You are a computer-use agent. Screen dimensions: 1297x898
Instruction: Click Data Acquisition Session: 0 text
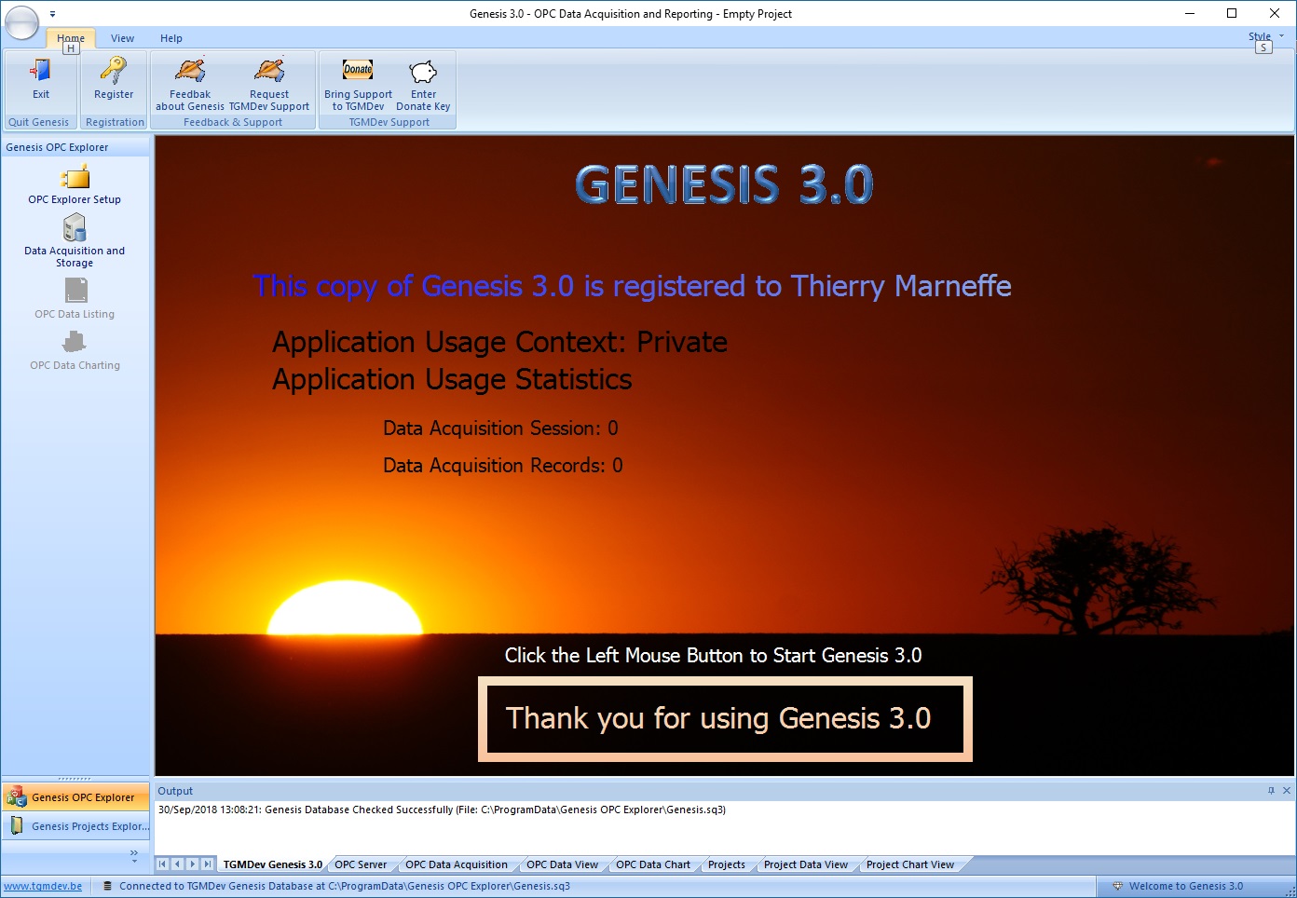click(500, 429)
